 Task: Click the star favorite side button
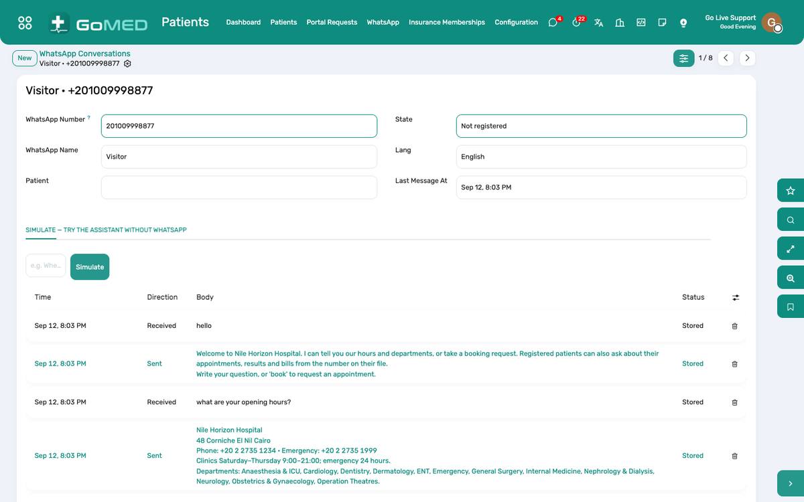click(791, 191)
